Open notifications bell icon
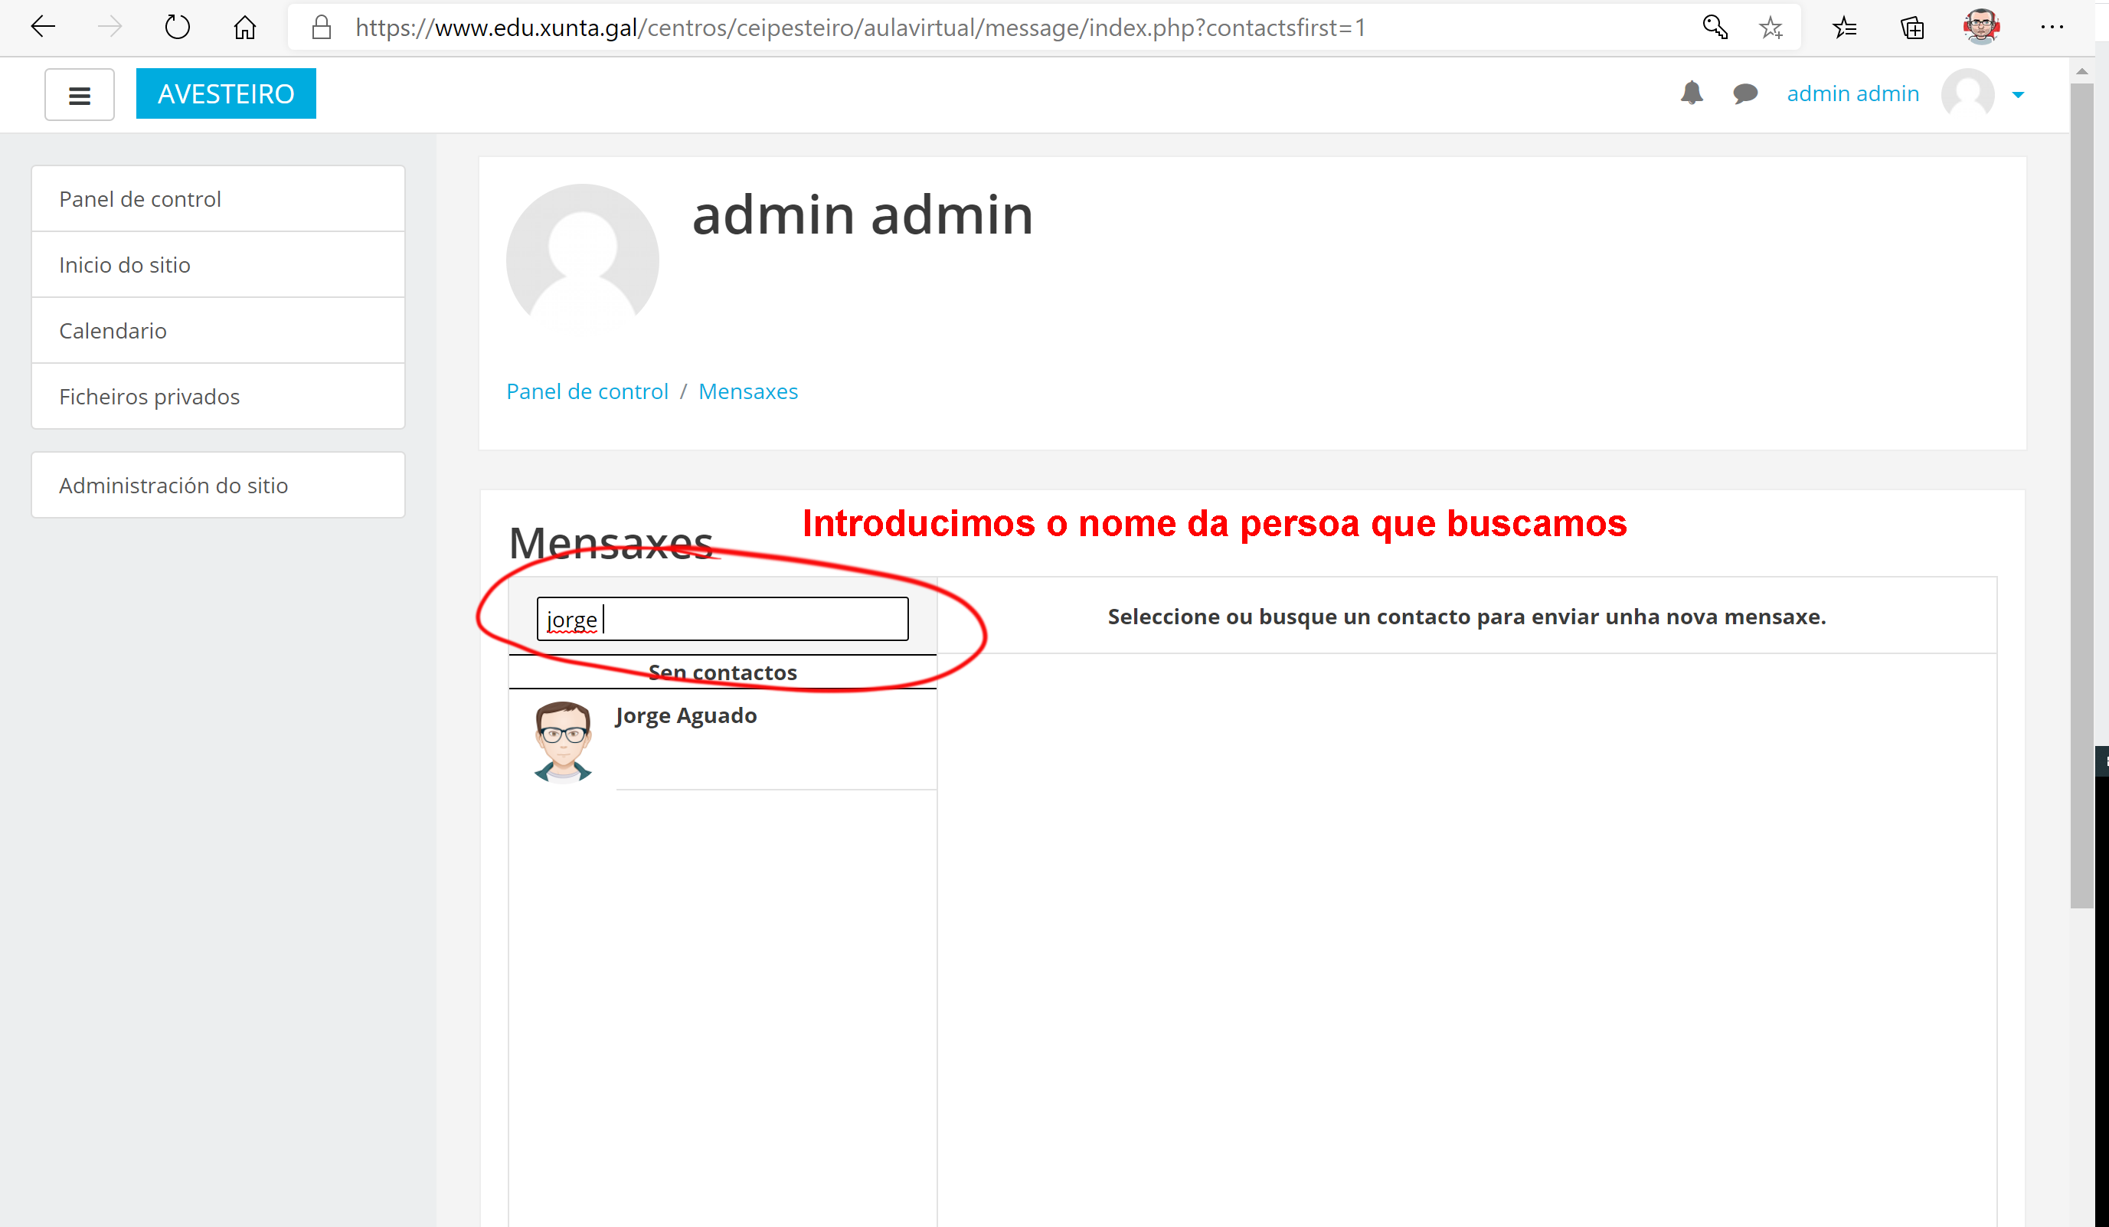The height and width of the screenshot is (1227, 2109). point(1692,93)
